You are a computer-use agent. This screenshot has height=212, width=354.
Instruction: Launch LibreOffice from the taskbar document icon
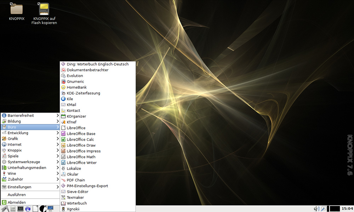coord(35,209)
